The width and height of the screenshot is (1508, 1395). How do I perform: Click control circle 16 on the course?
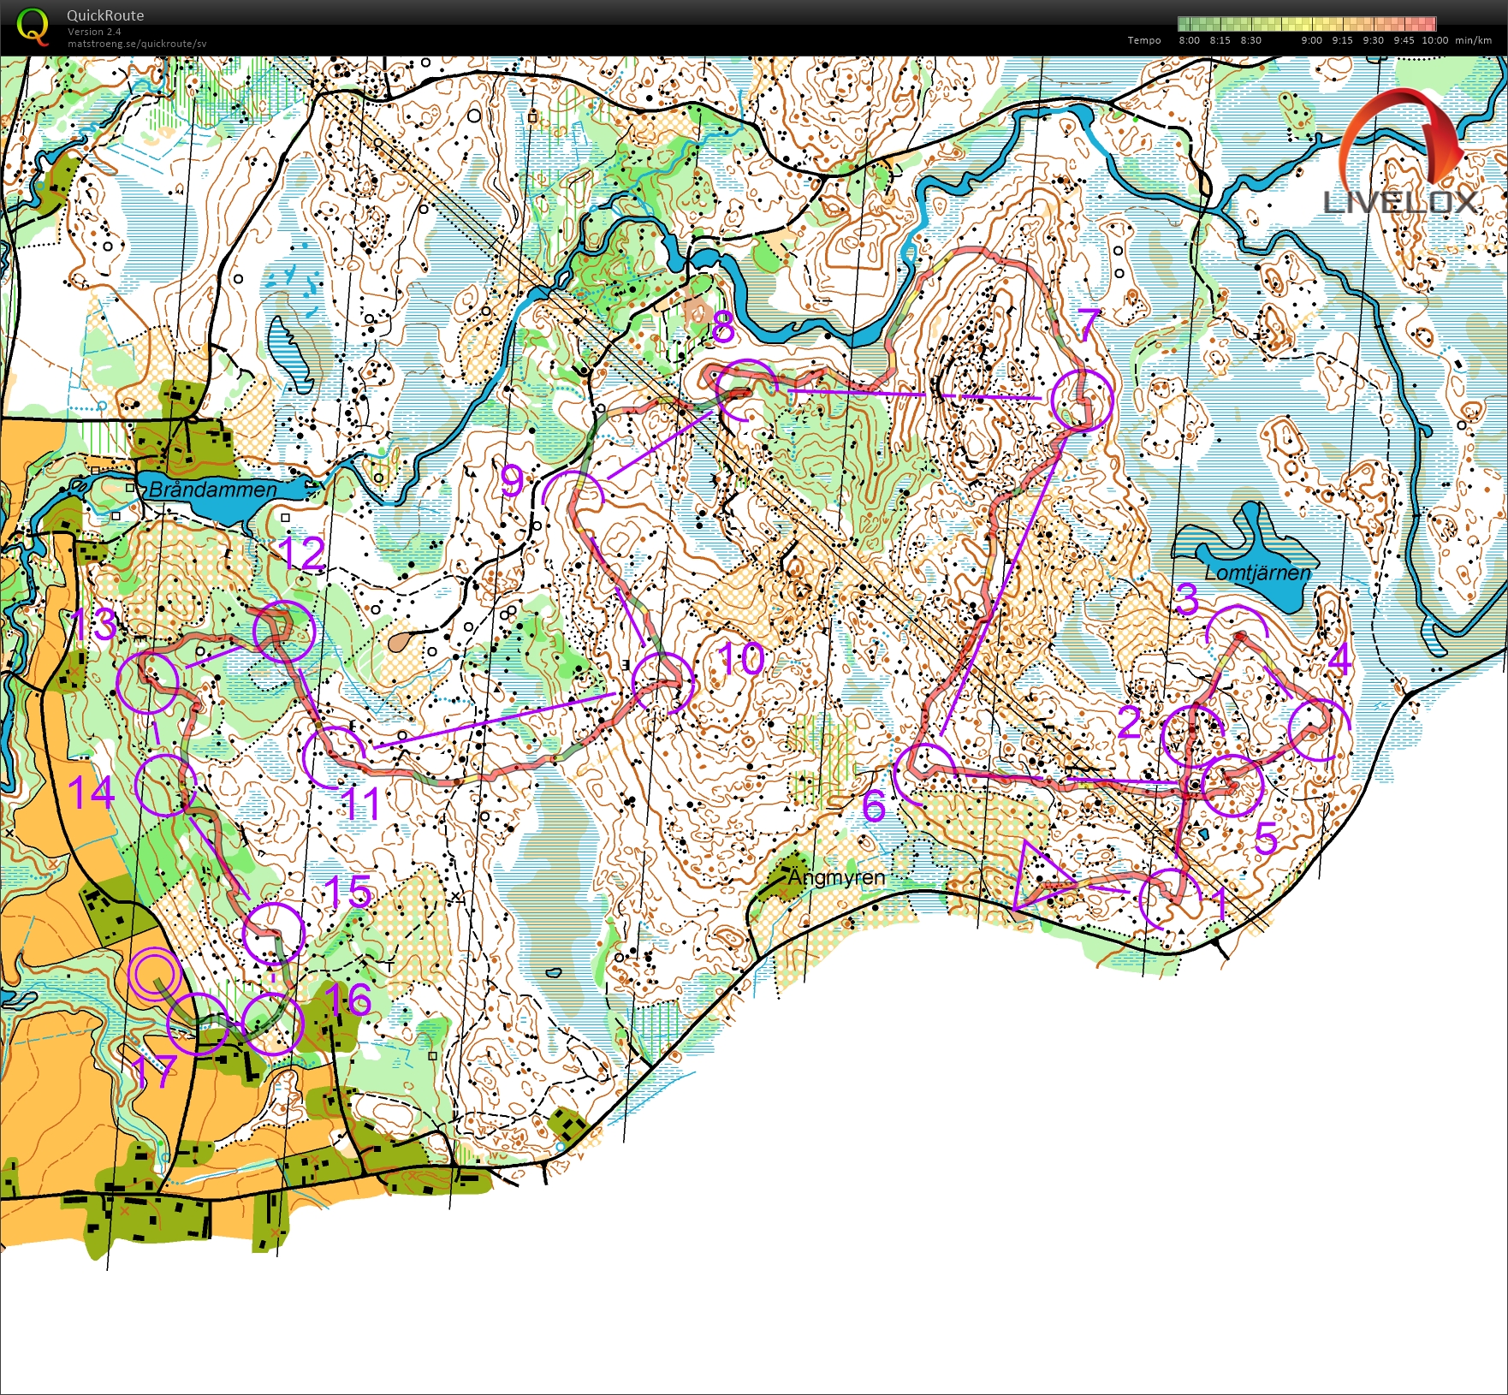tap(274, 1023)
